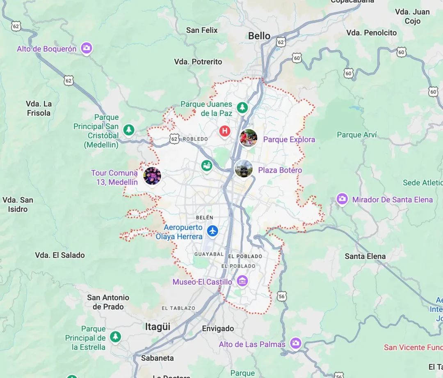Click the route 56 shield near El Poblado

click(x=281, y=296)
